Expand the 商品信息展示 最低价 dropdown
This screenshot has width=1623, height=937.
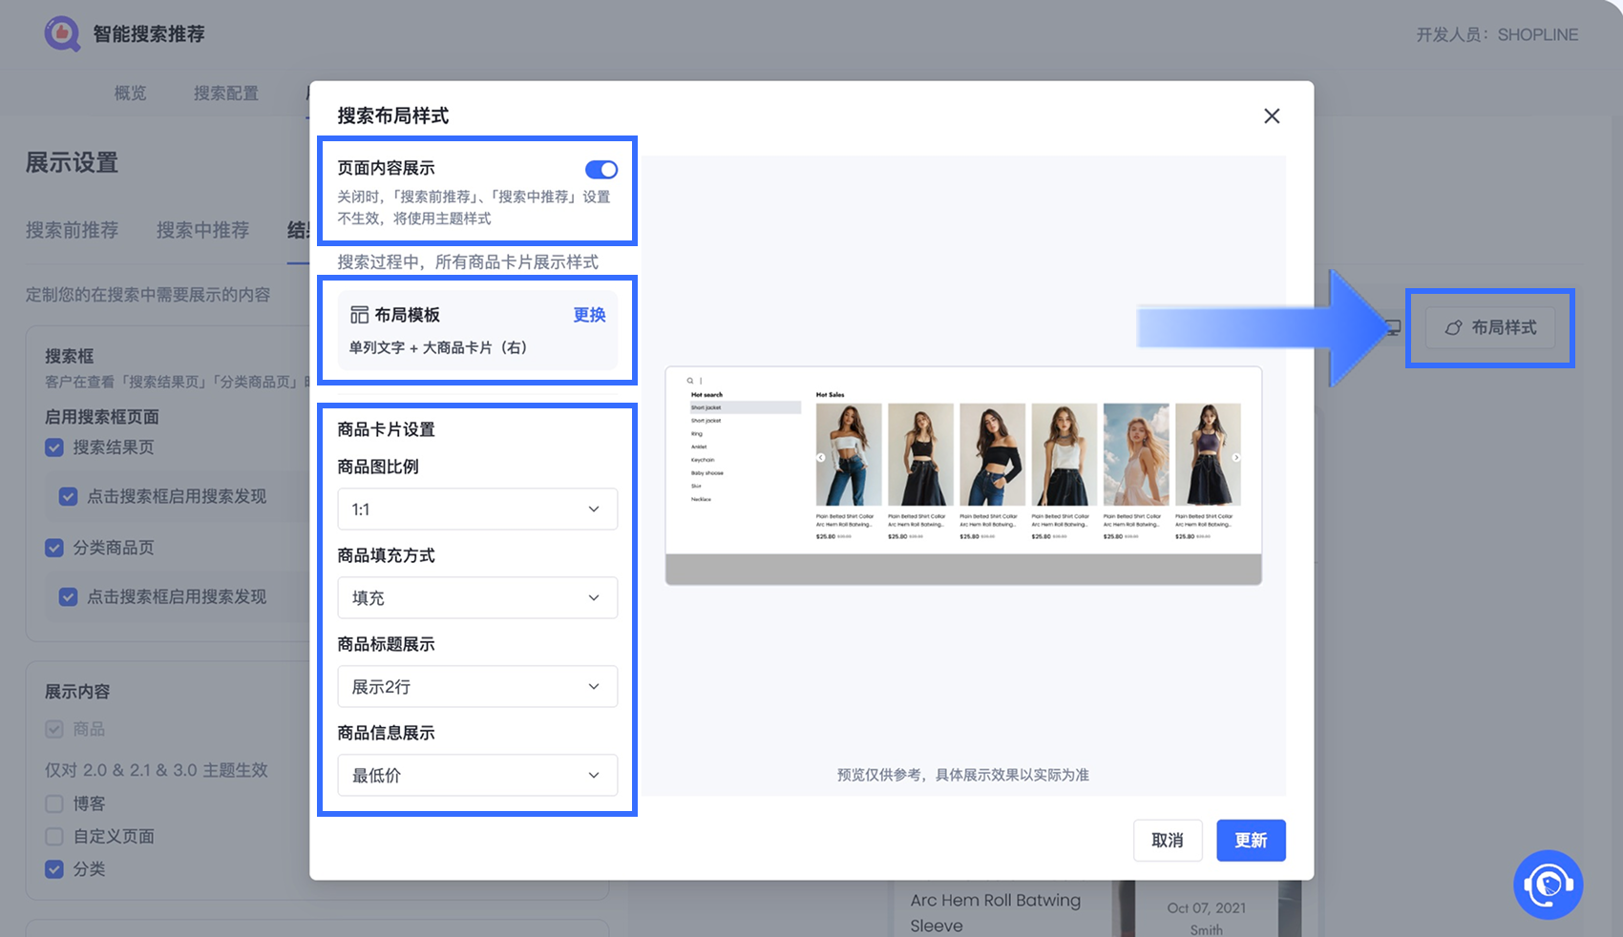click(x=477, y=776)
